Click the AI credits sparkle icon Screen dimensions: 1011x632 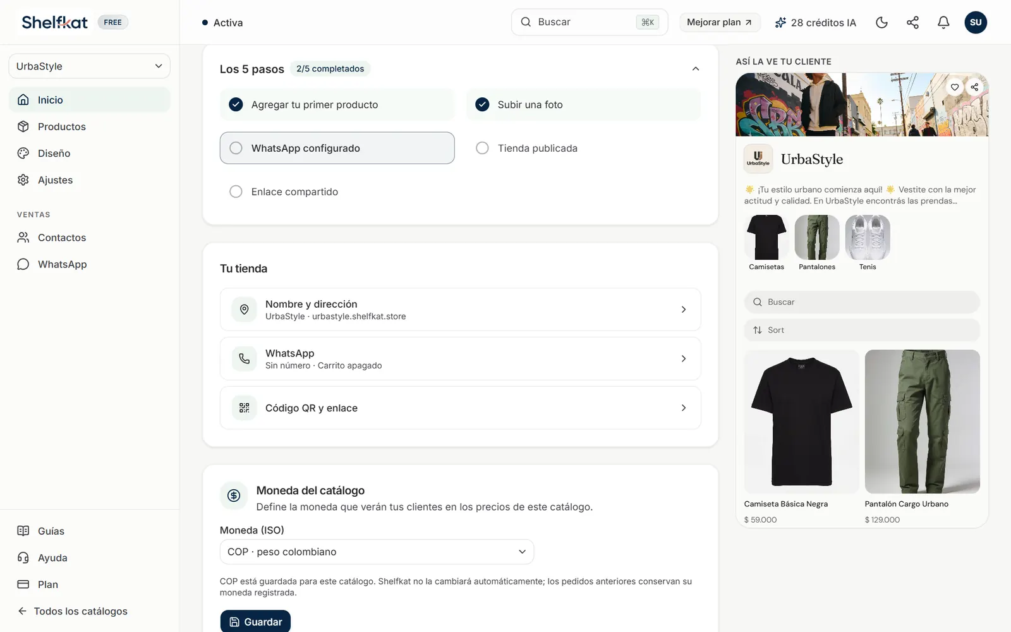click(x=780, y=23)
